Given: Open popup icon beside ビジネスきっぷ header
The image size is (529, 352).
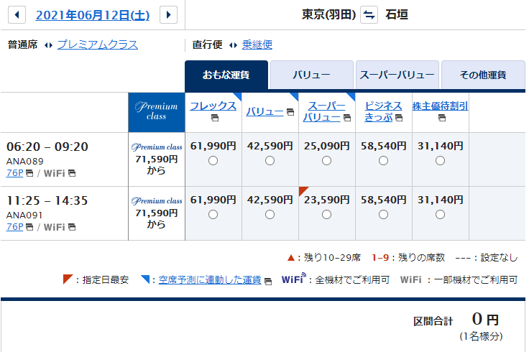Looking at the screenshot, I should pyautogui.click(x=399, y=118).
